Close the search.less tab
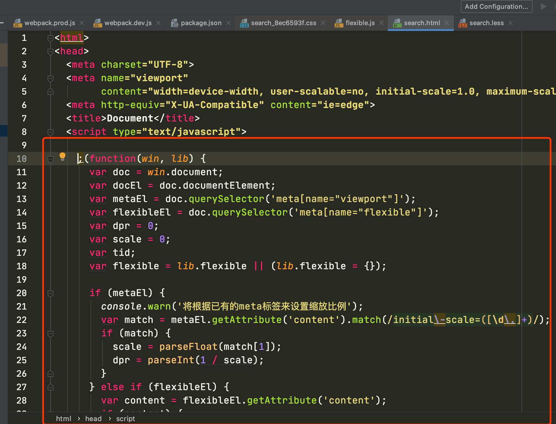This screenshot has height=424, width=556. pos(510,23)
